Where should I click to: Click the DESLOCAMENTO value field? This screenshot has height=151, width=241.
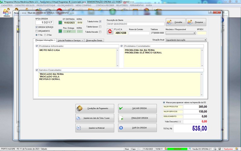coord(195,117)
